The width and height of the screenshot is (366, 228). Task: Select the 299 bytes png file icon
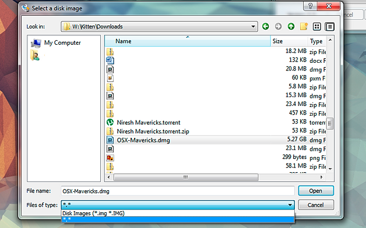tap(110, 158)
